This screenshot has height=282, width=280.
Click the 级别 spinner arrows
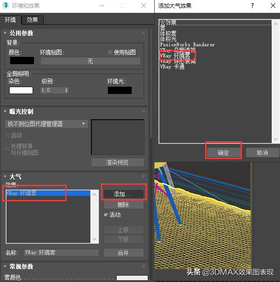point(67,90)
